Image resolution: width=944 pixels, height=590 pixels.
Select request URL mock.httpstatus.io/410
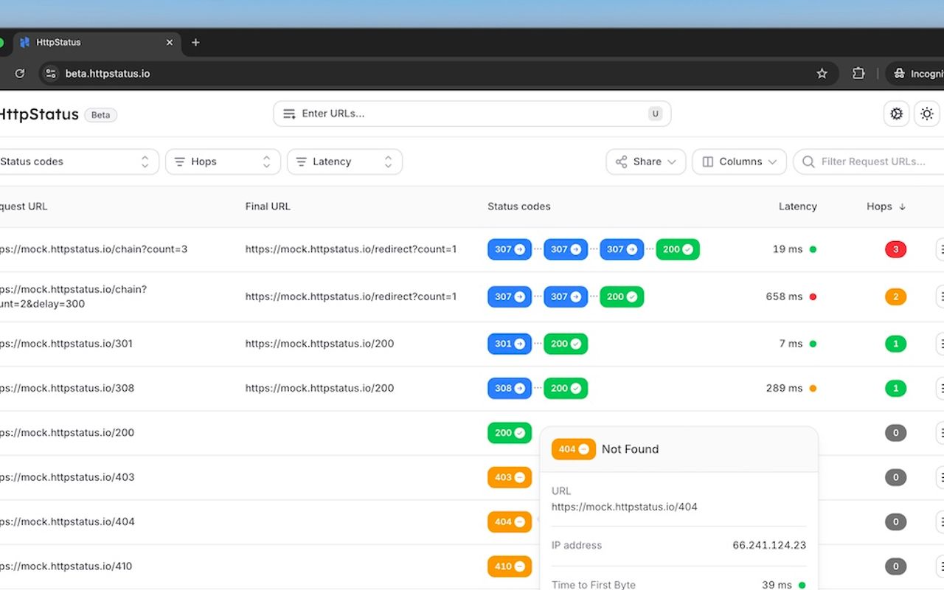(66, 566)
